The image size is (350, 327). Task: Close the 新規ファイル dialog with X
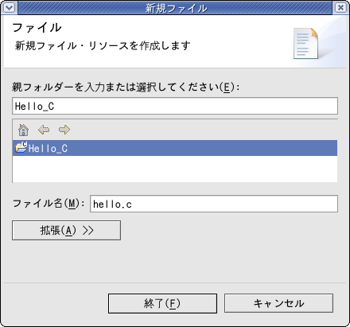[x=340, y=8]
